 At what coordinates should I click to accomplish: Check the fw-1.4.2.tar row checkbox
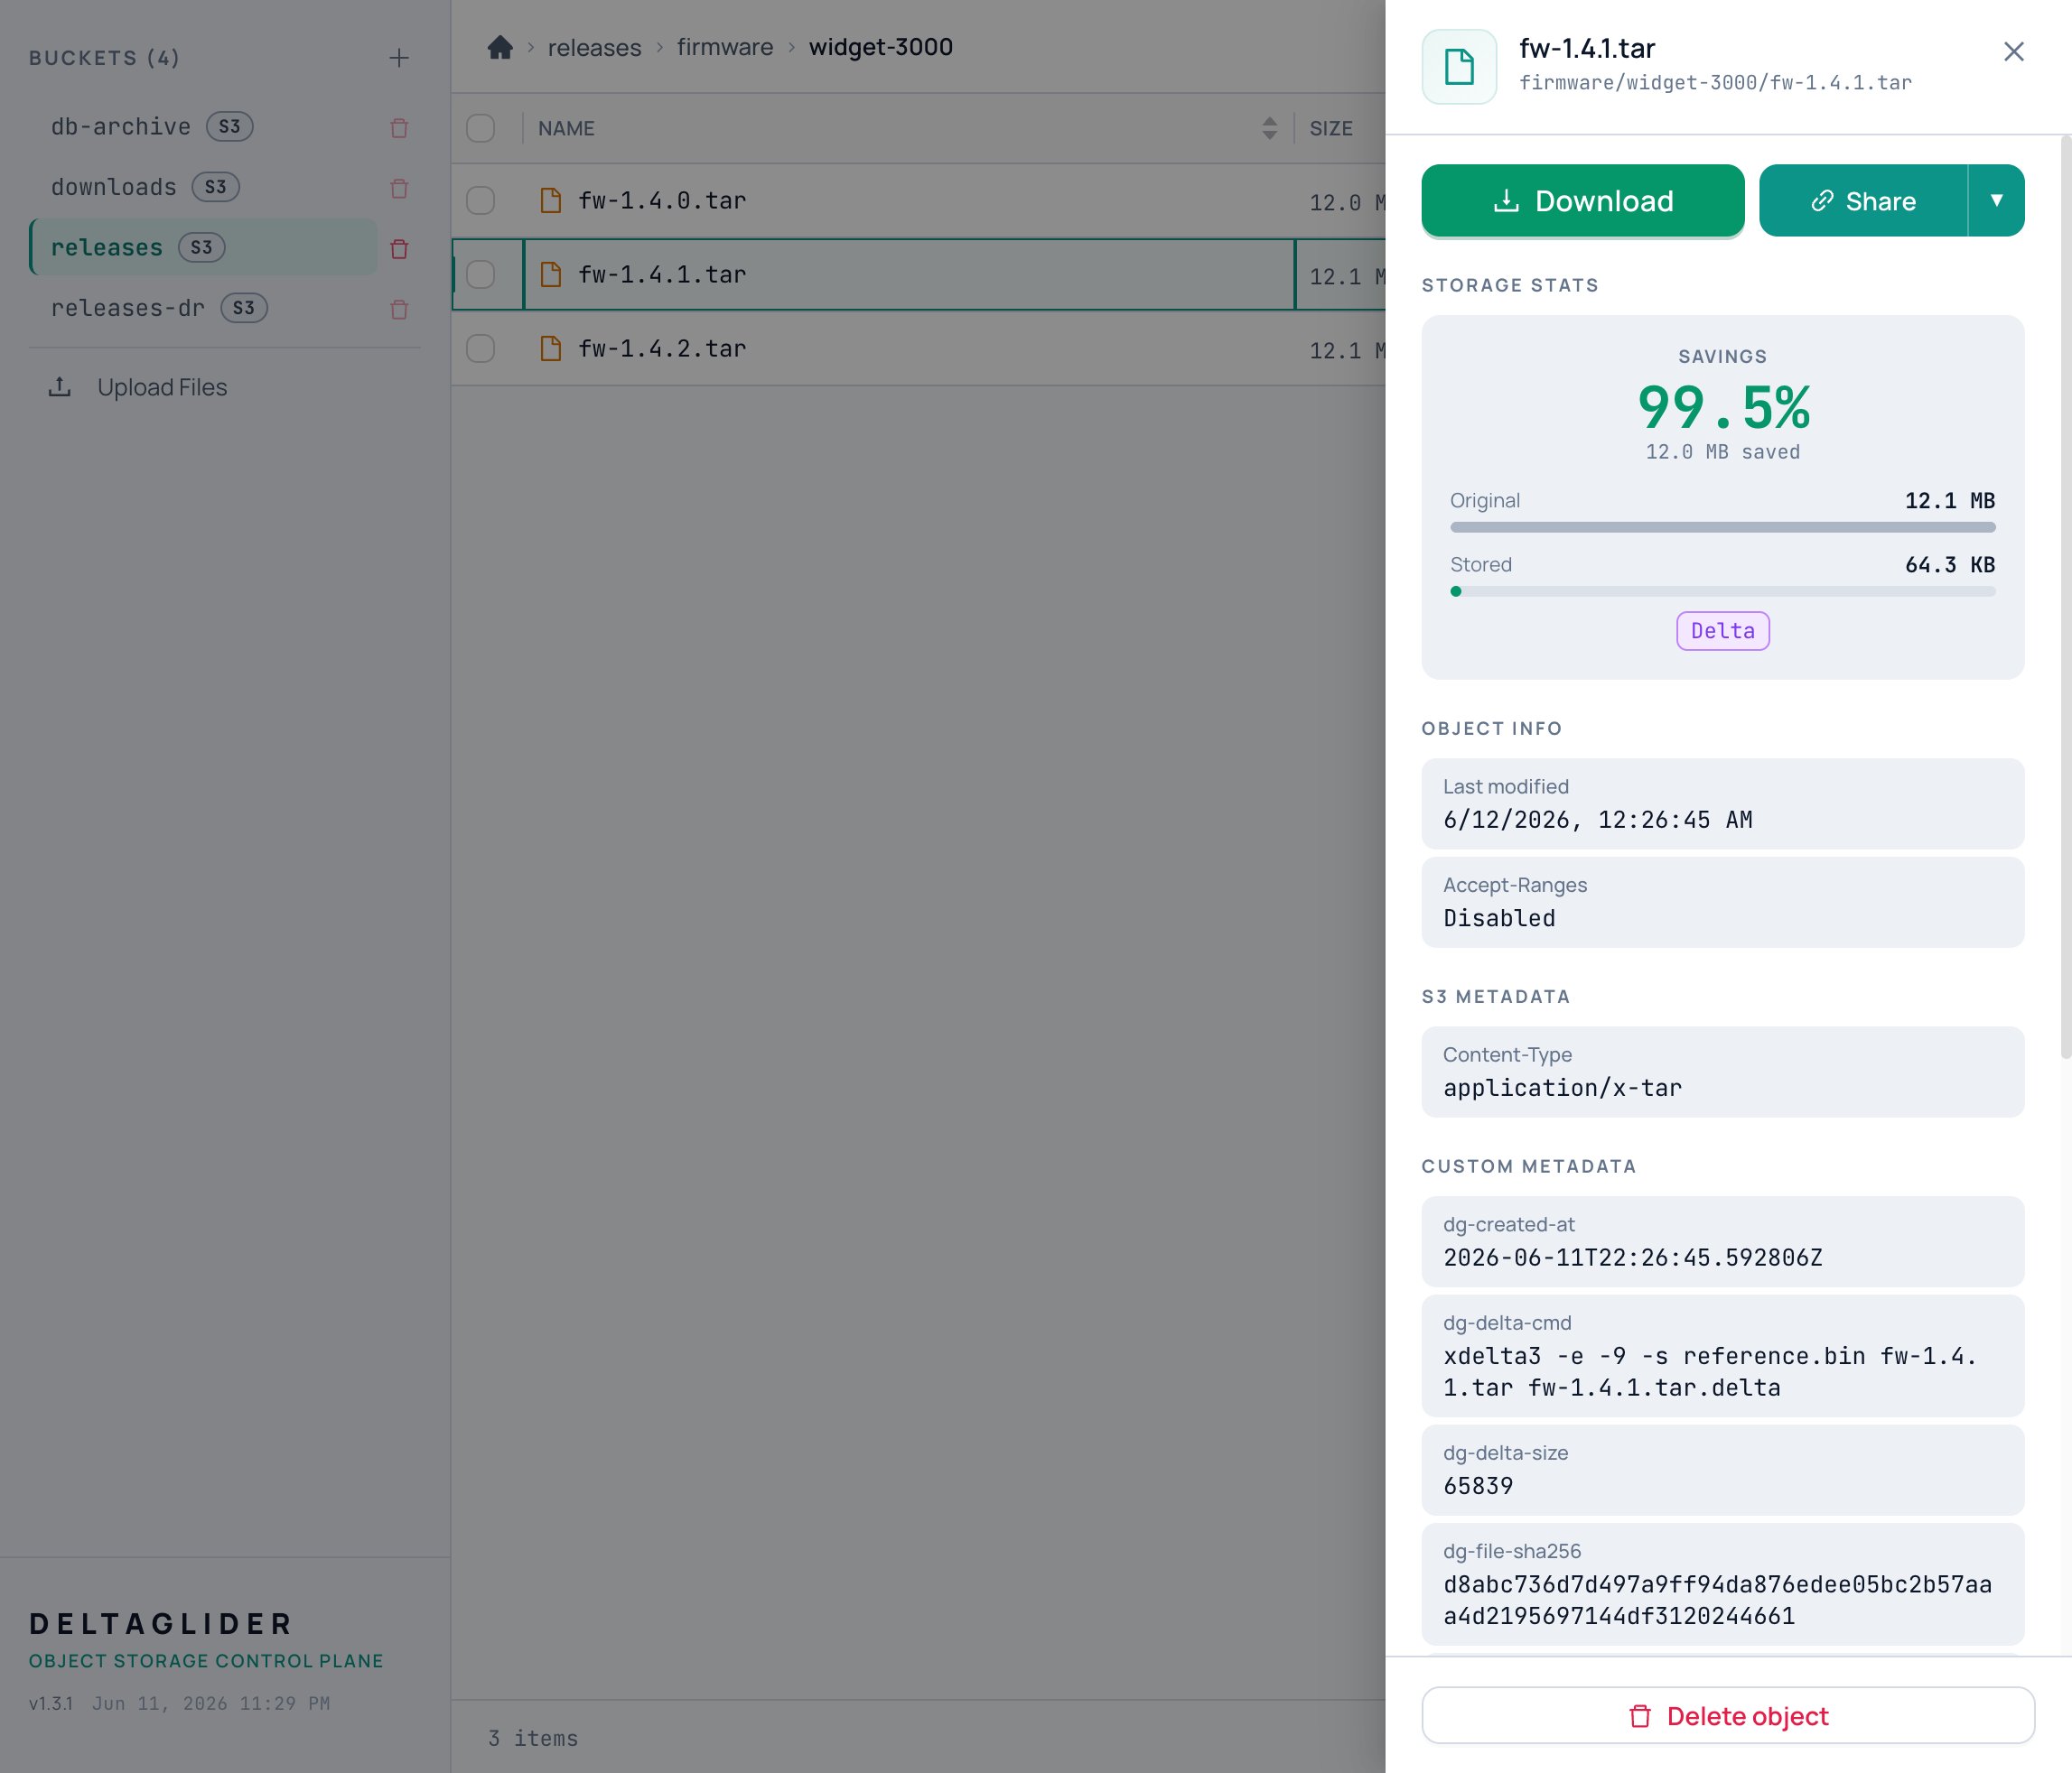pyautogui.click(x=481, y=348)
